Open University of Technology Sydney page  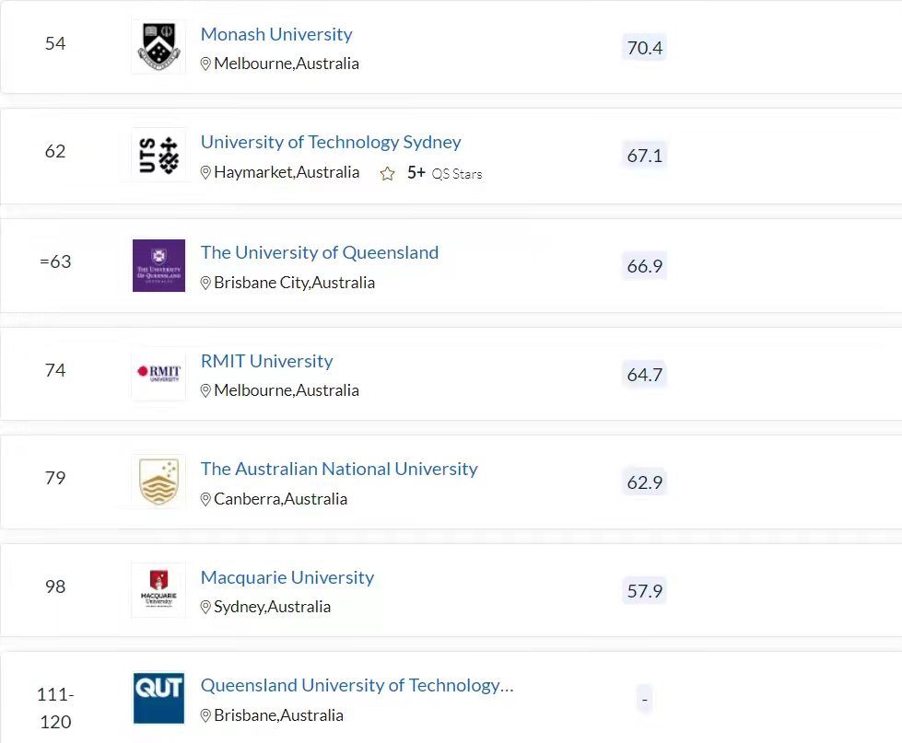point(331,142)
